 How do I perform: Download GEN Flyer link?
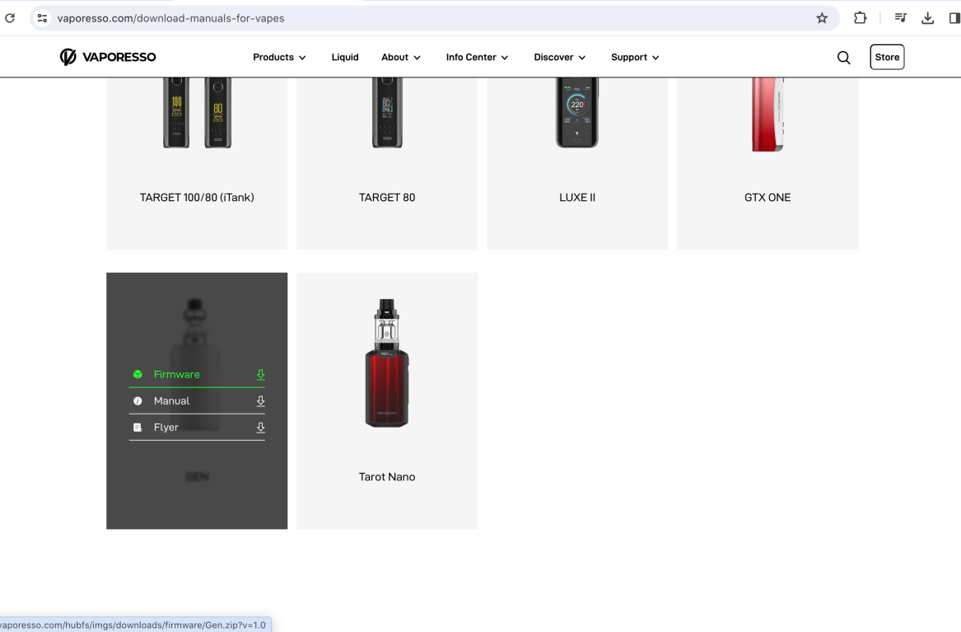point(197,428)
